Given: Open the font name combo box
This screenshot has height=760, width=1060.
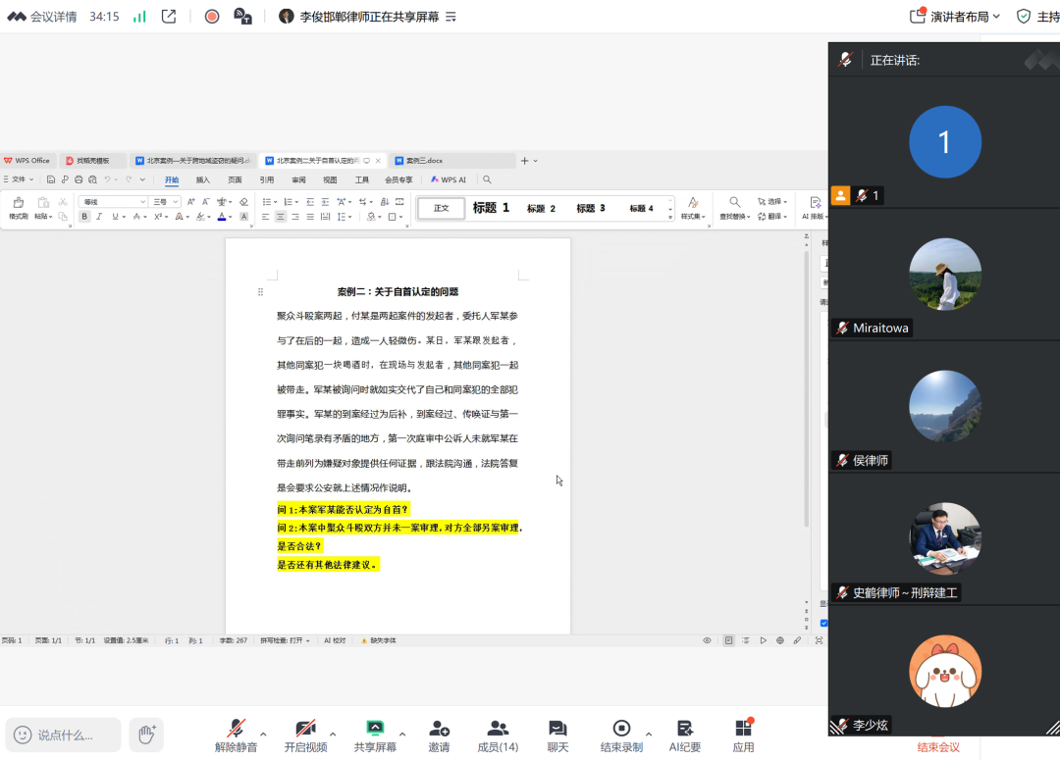Looking at the screenshot, I should 113,202.
